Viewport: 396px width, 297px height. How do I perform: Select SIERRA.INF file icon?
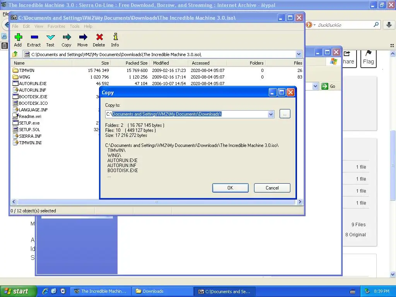click(x=15, y=136)
